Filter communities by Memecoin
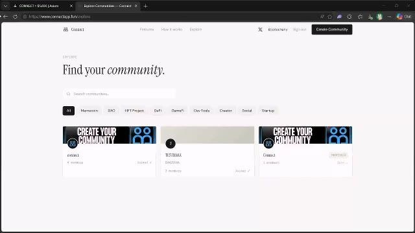 tap(89, 111)
